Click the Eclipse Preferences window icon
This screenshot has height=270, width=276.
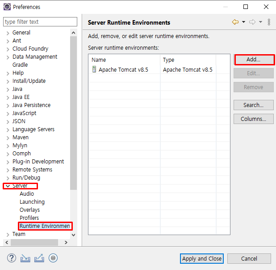point(7,7)
